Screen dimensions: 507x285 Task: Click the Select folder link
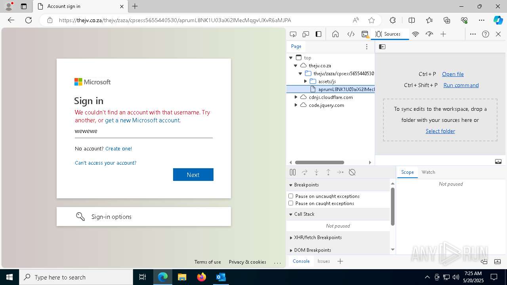pos(440,131)
